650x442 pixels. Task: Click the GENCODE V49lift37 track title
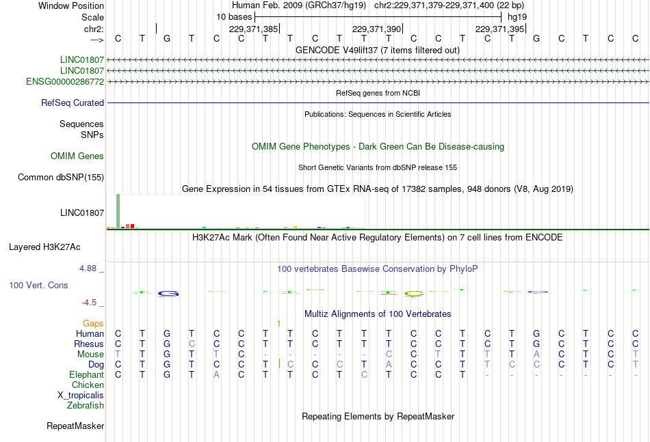(x=378, y=51)
